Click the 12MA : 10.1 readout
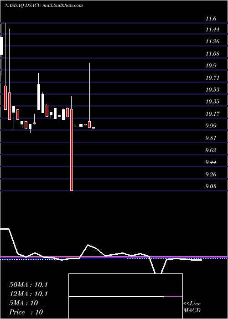228x319 pixels. pyautogui.click(x=28, y=294)
